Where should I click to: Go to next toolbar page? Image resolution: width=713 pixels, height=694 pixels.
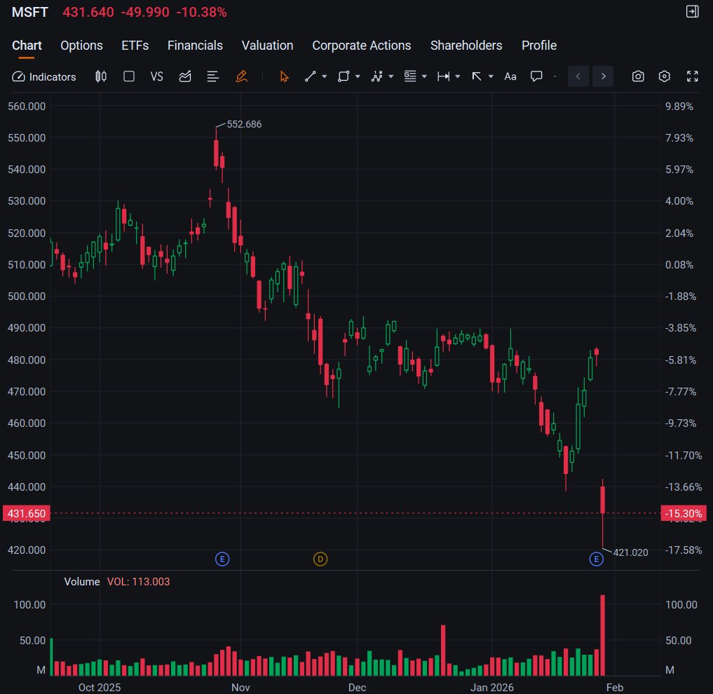(604, 76)
